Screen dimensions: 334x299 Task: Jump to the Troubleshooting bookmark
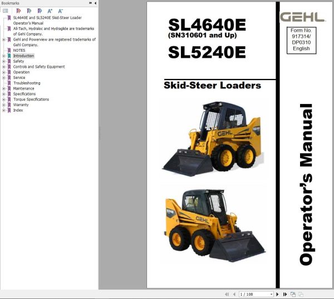(x=27, y=83)
